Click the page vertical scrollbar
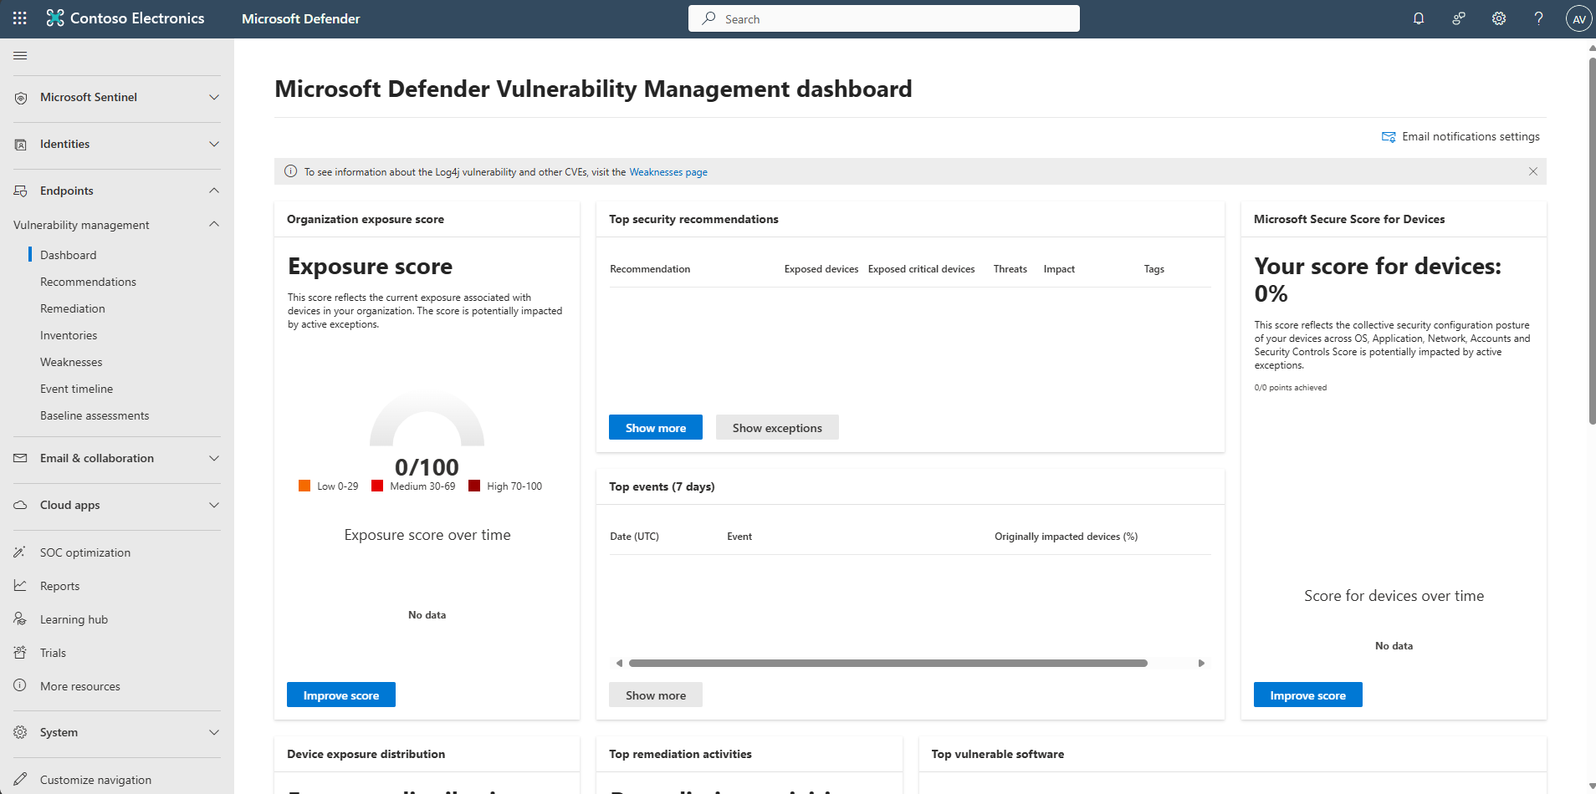The width and height of the screenshot is (1596, 794). (1592, 241)
